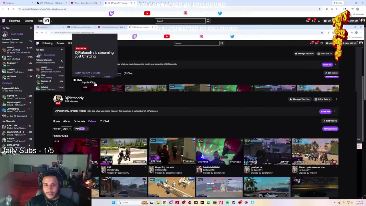Viewport: 366px width, 206px height.
Task: Collapse the For You sidebar
Action: (31, 28)
